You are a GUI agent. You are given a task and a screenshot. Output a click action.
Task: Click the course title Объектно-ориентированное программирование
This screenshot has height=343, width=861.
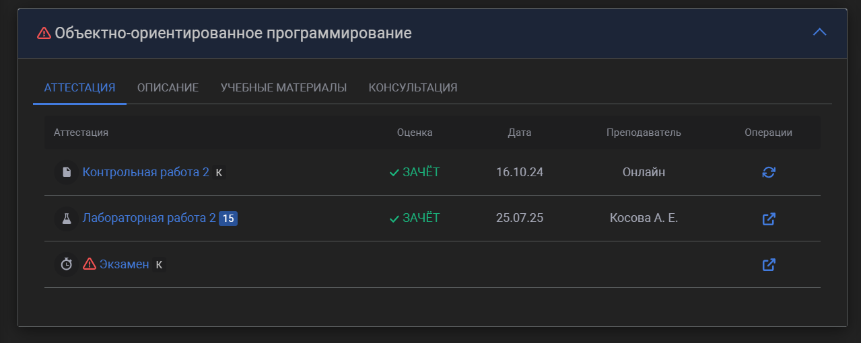point(233,33)
